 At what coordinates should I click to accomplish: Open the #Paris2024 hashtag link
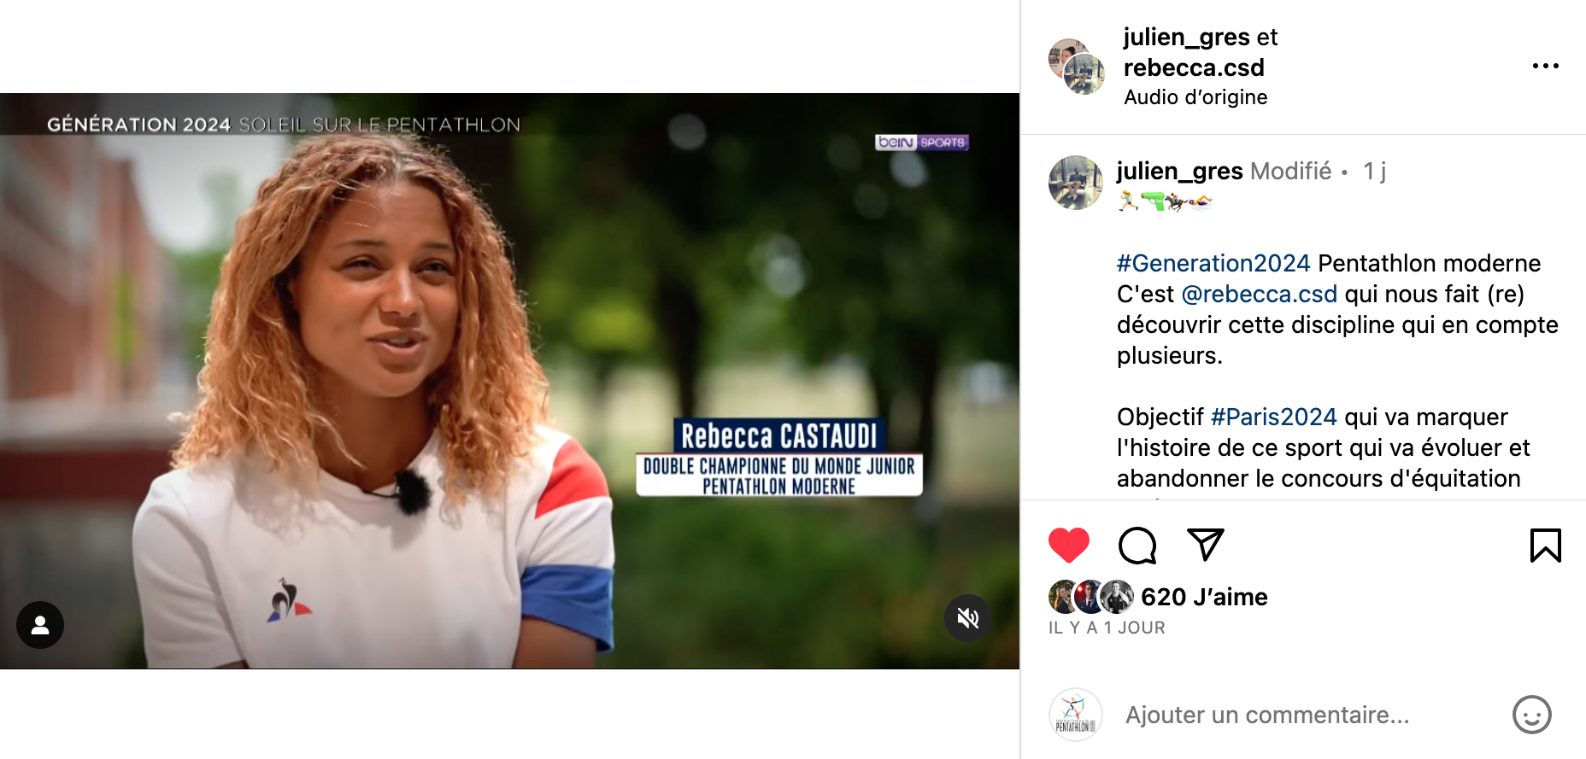[x=1273, y=417]
